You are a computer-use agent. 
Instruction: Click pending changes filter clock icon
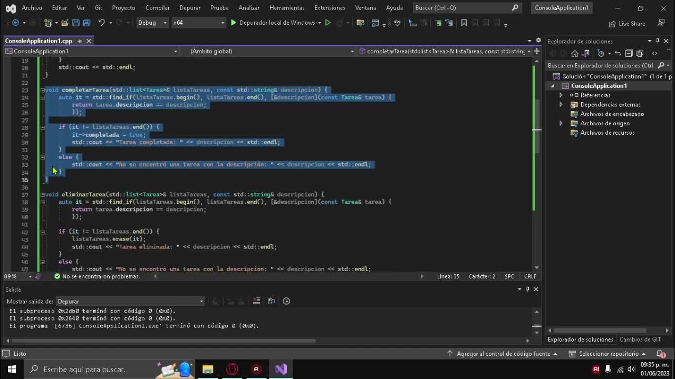click(601, 53)
